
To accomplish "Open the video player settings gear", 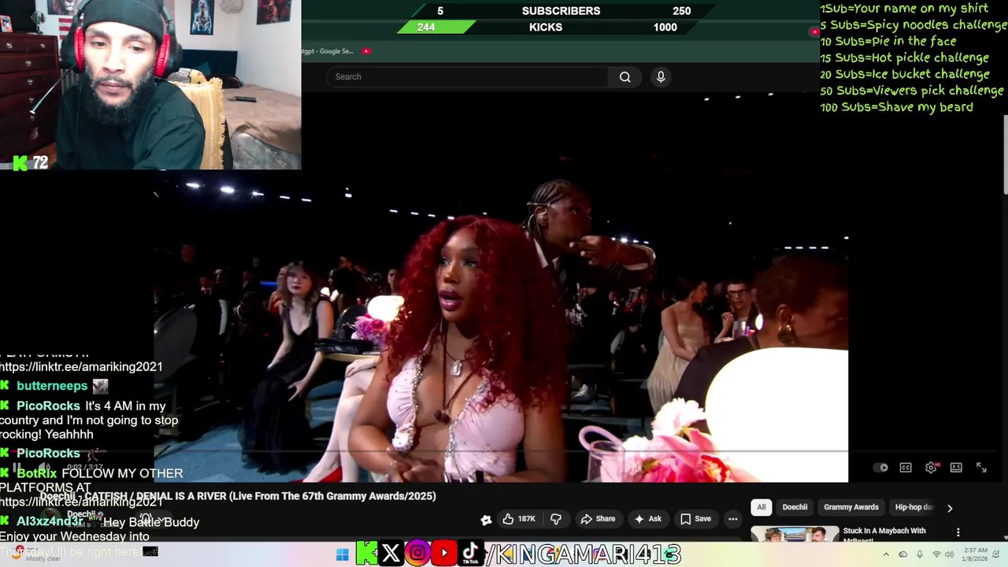I will click(931, 468).
